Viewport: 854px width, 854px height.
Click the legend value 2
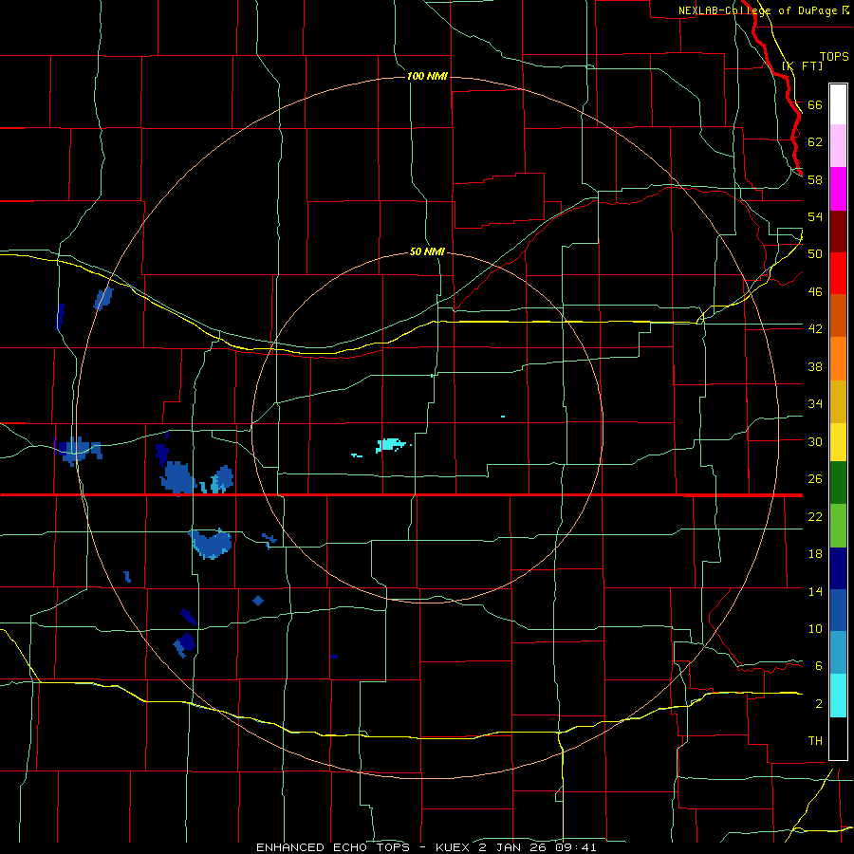point(819,703)
